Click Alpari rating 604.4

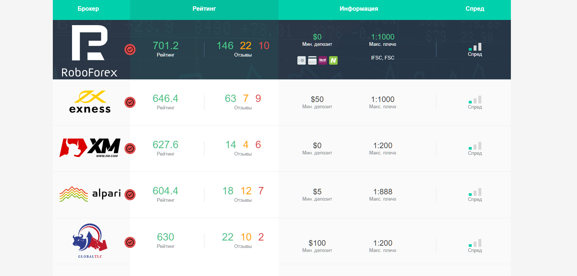165,191
